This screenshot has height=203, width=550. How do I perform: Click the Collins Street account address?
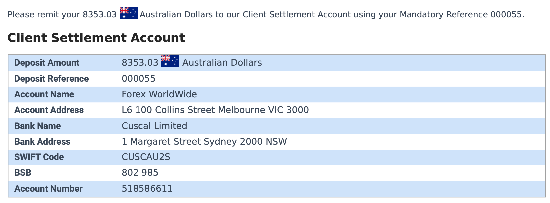tap(215, 110)
